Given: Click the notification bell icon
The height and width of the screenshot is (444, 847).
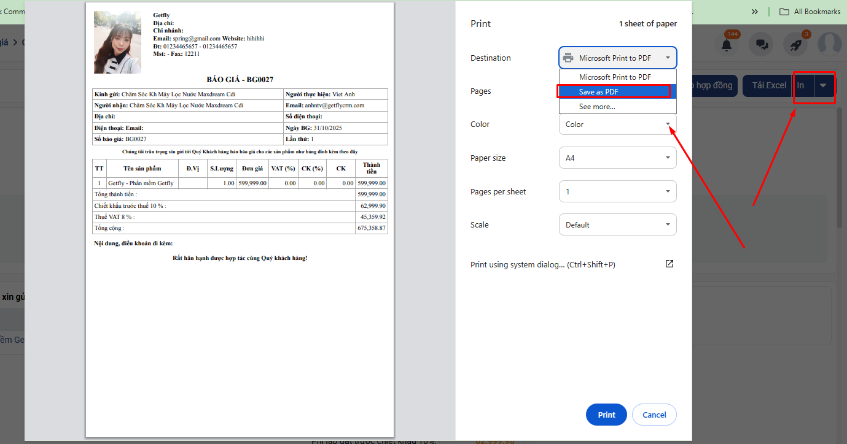Looking at the screenshot, I should pyautogui.click(x=727, y=45).
